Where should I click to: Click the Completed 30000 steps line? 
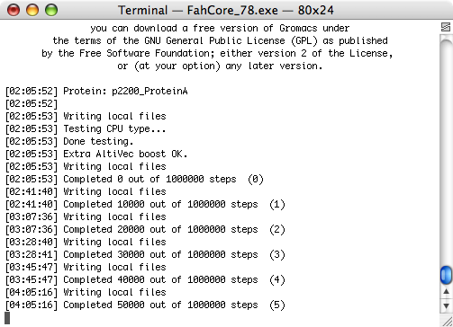145,254
